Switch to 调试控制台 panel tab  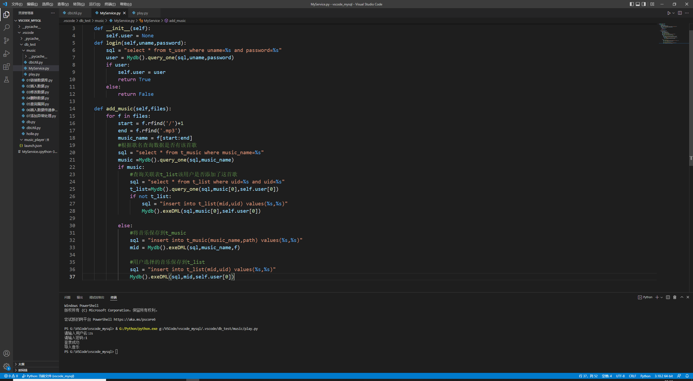pos(97,297)
